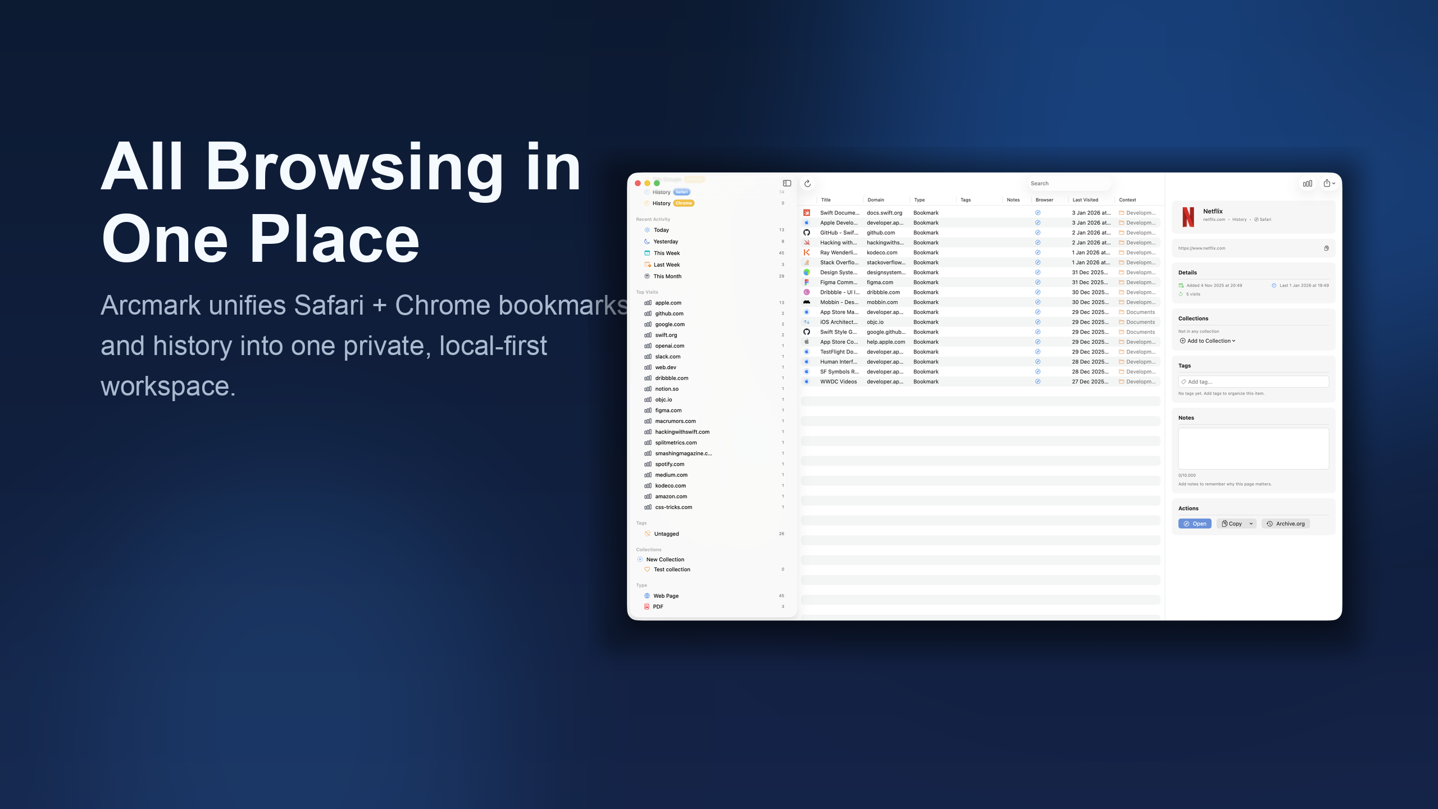Click the GitHub favicon in the bookmarks list
Viewport: 1438px width, 809px height.
(806, 232)
